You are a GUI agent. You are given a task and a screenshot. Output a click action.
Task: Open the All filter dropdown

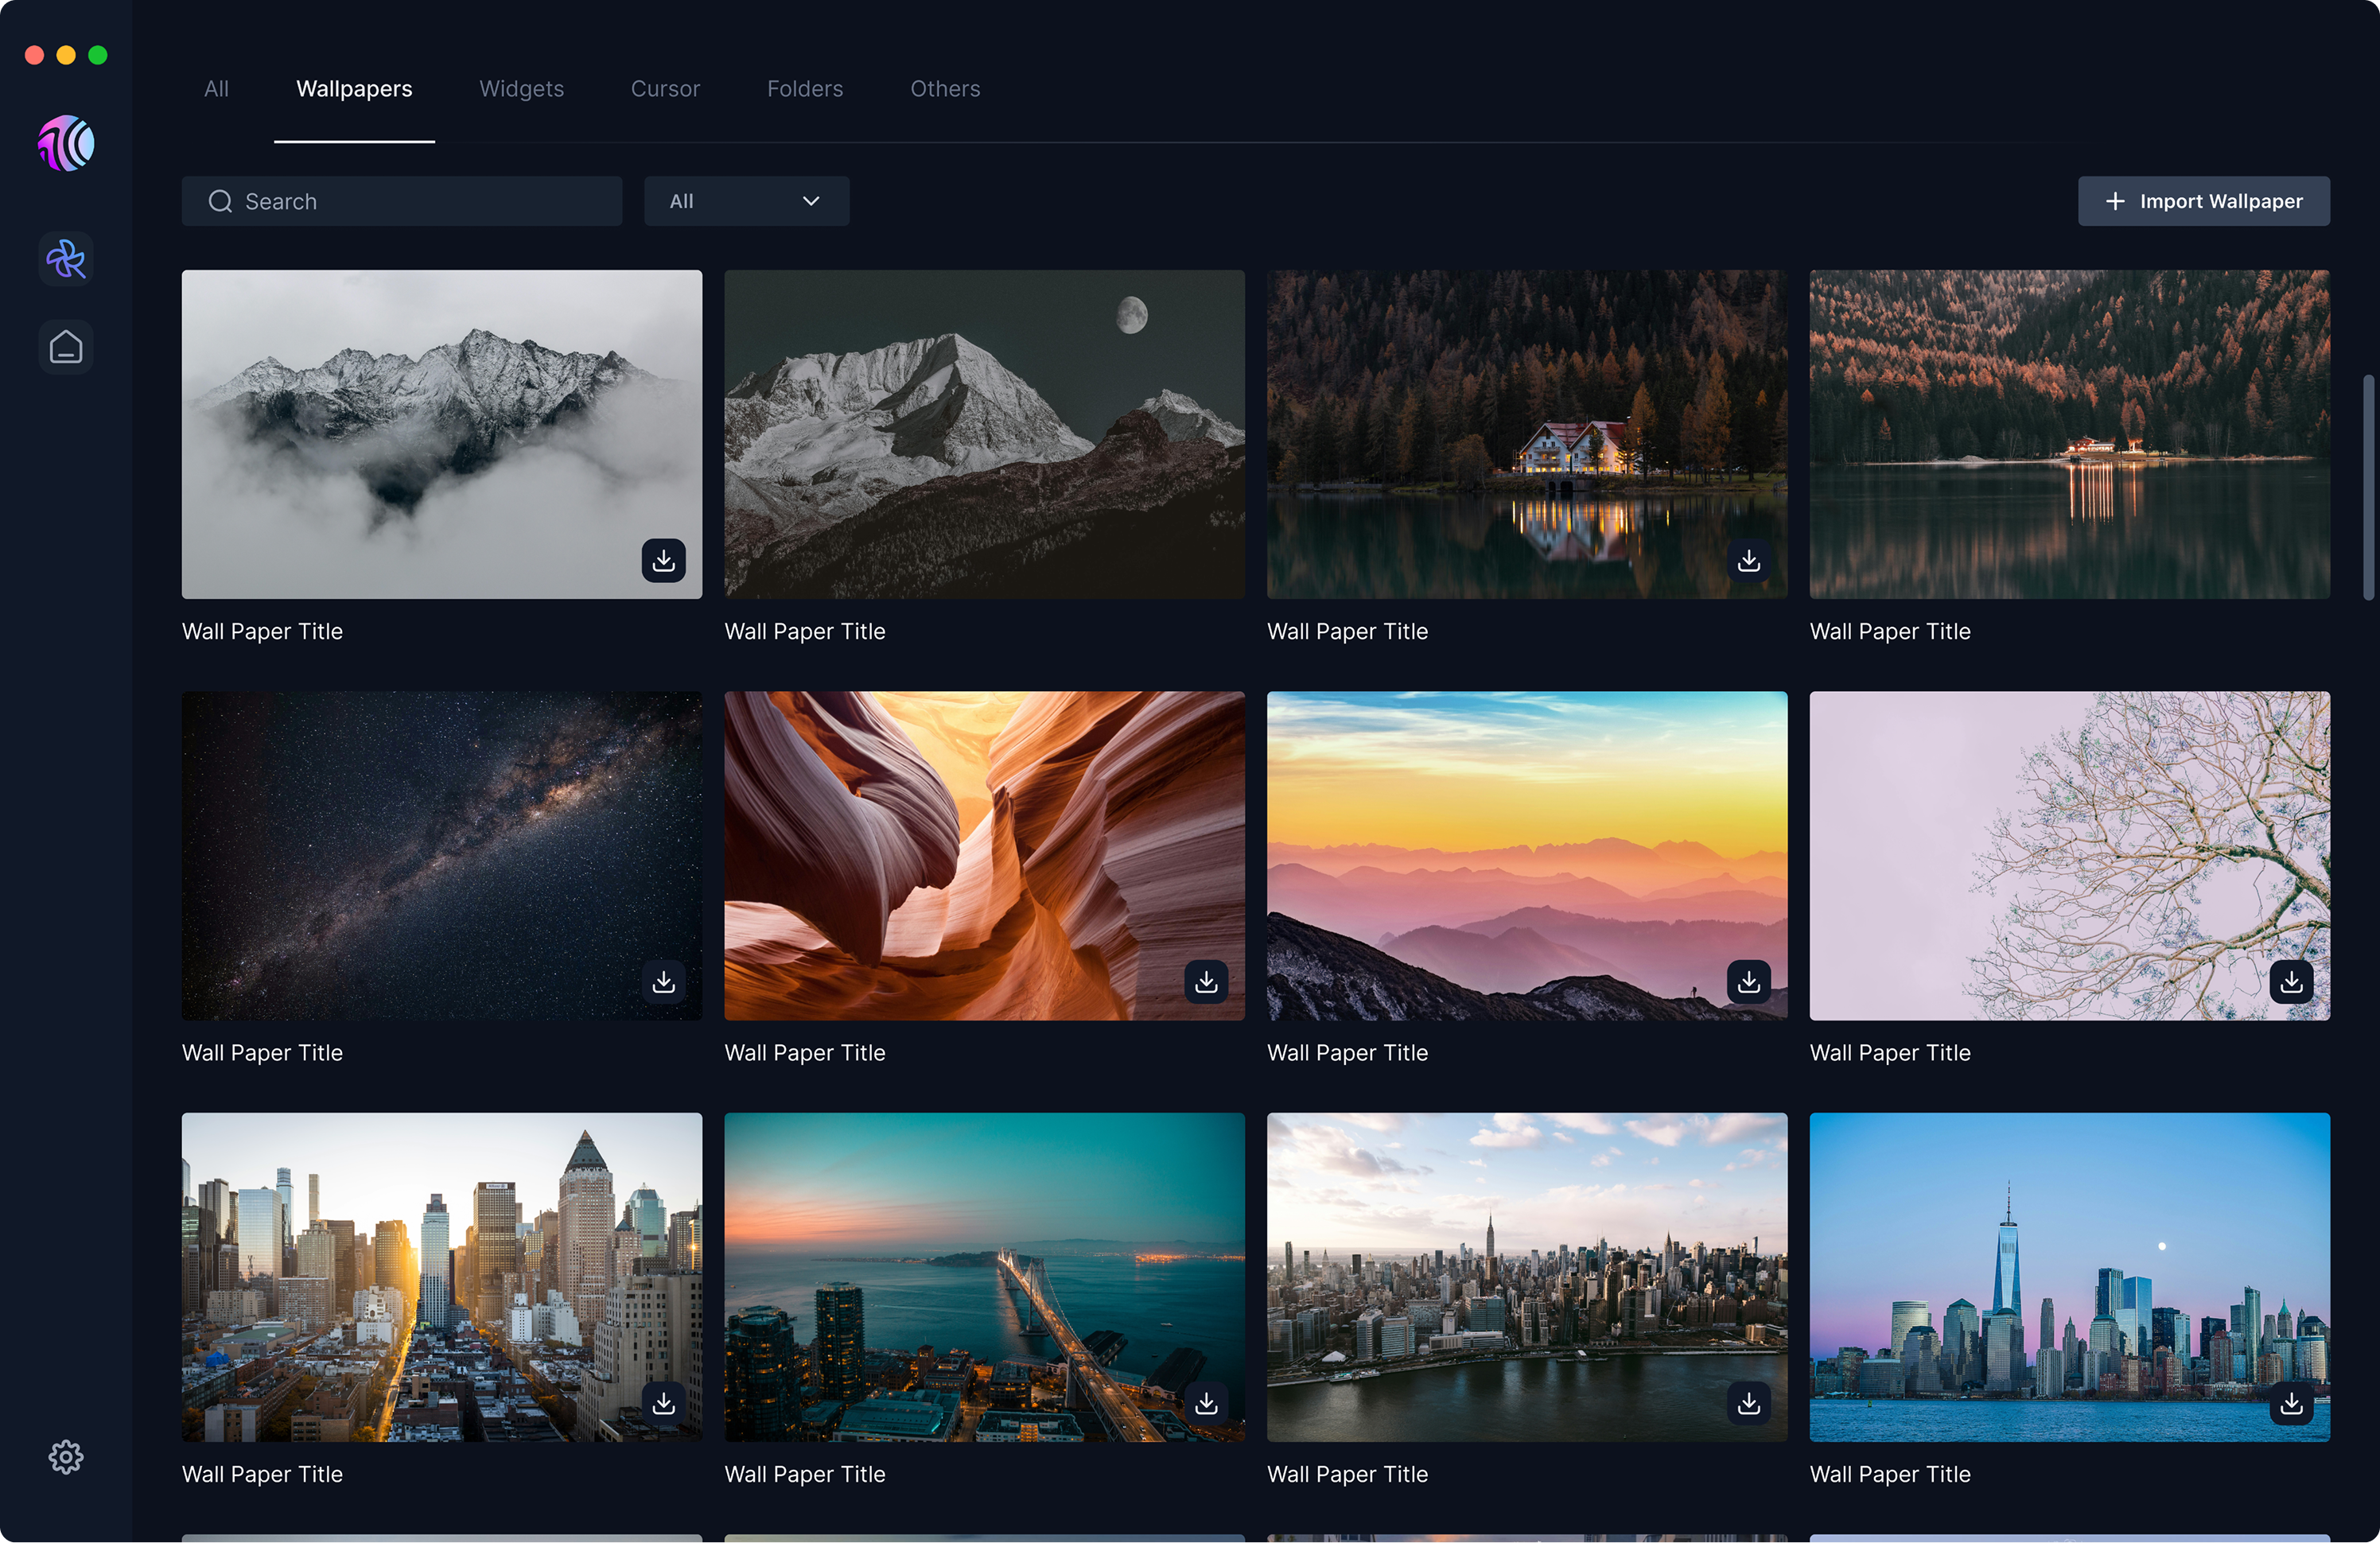tap(746, 201)
